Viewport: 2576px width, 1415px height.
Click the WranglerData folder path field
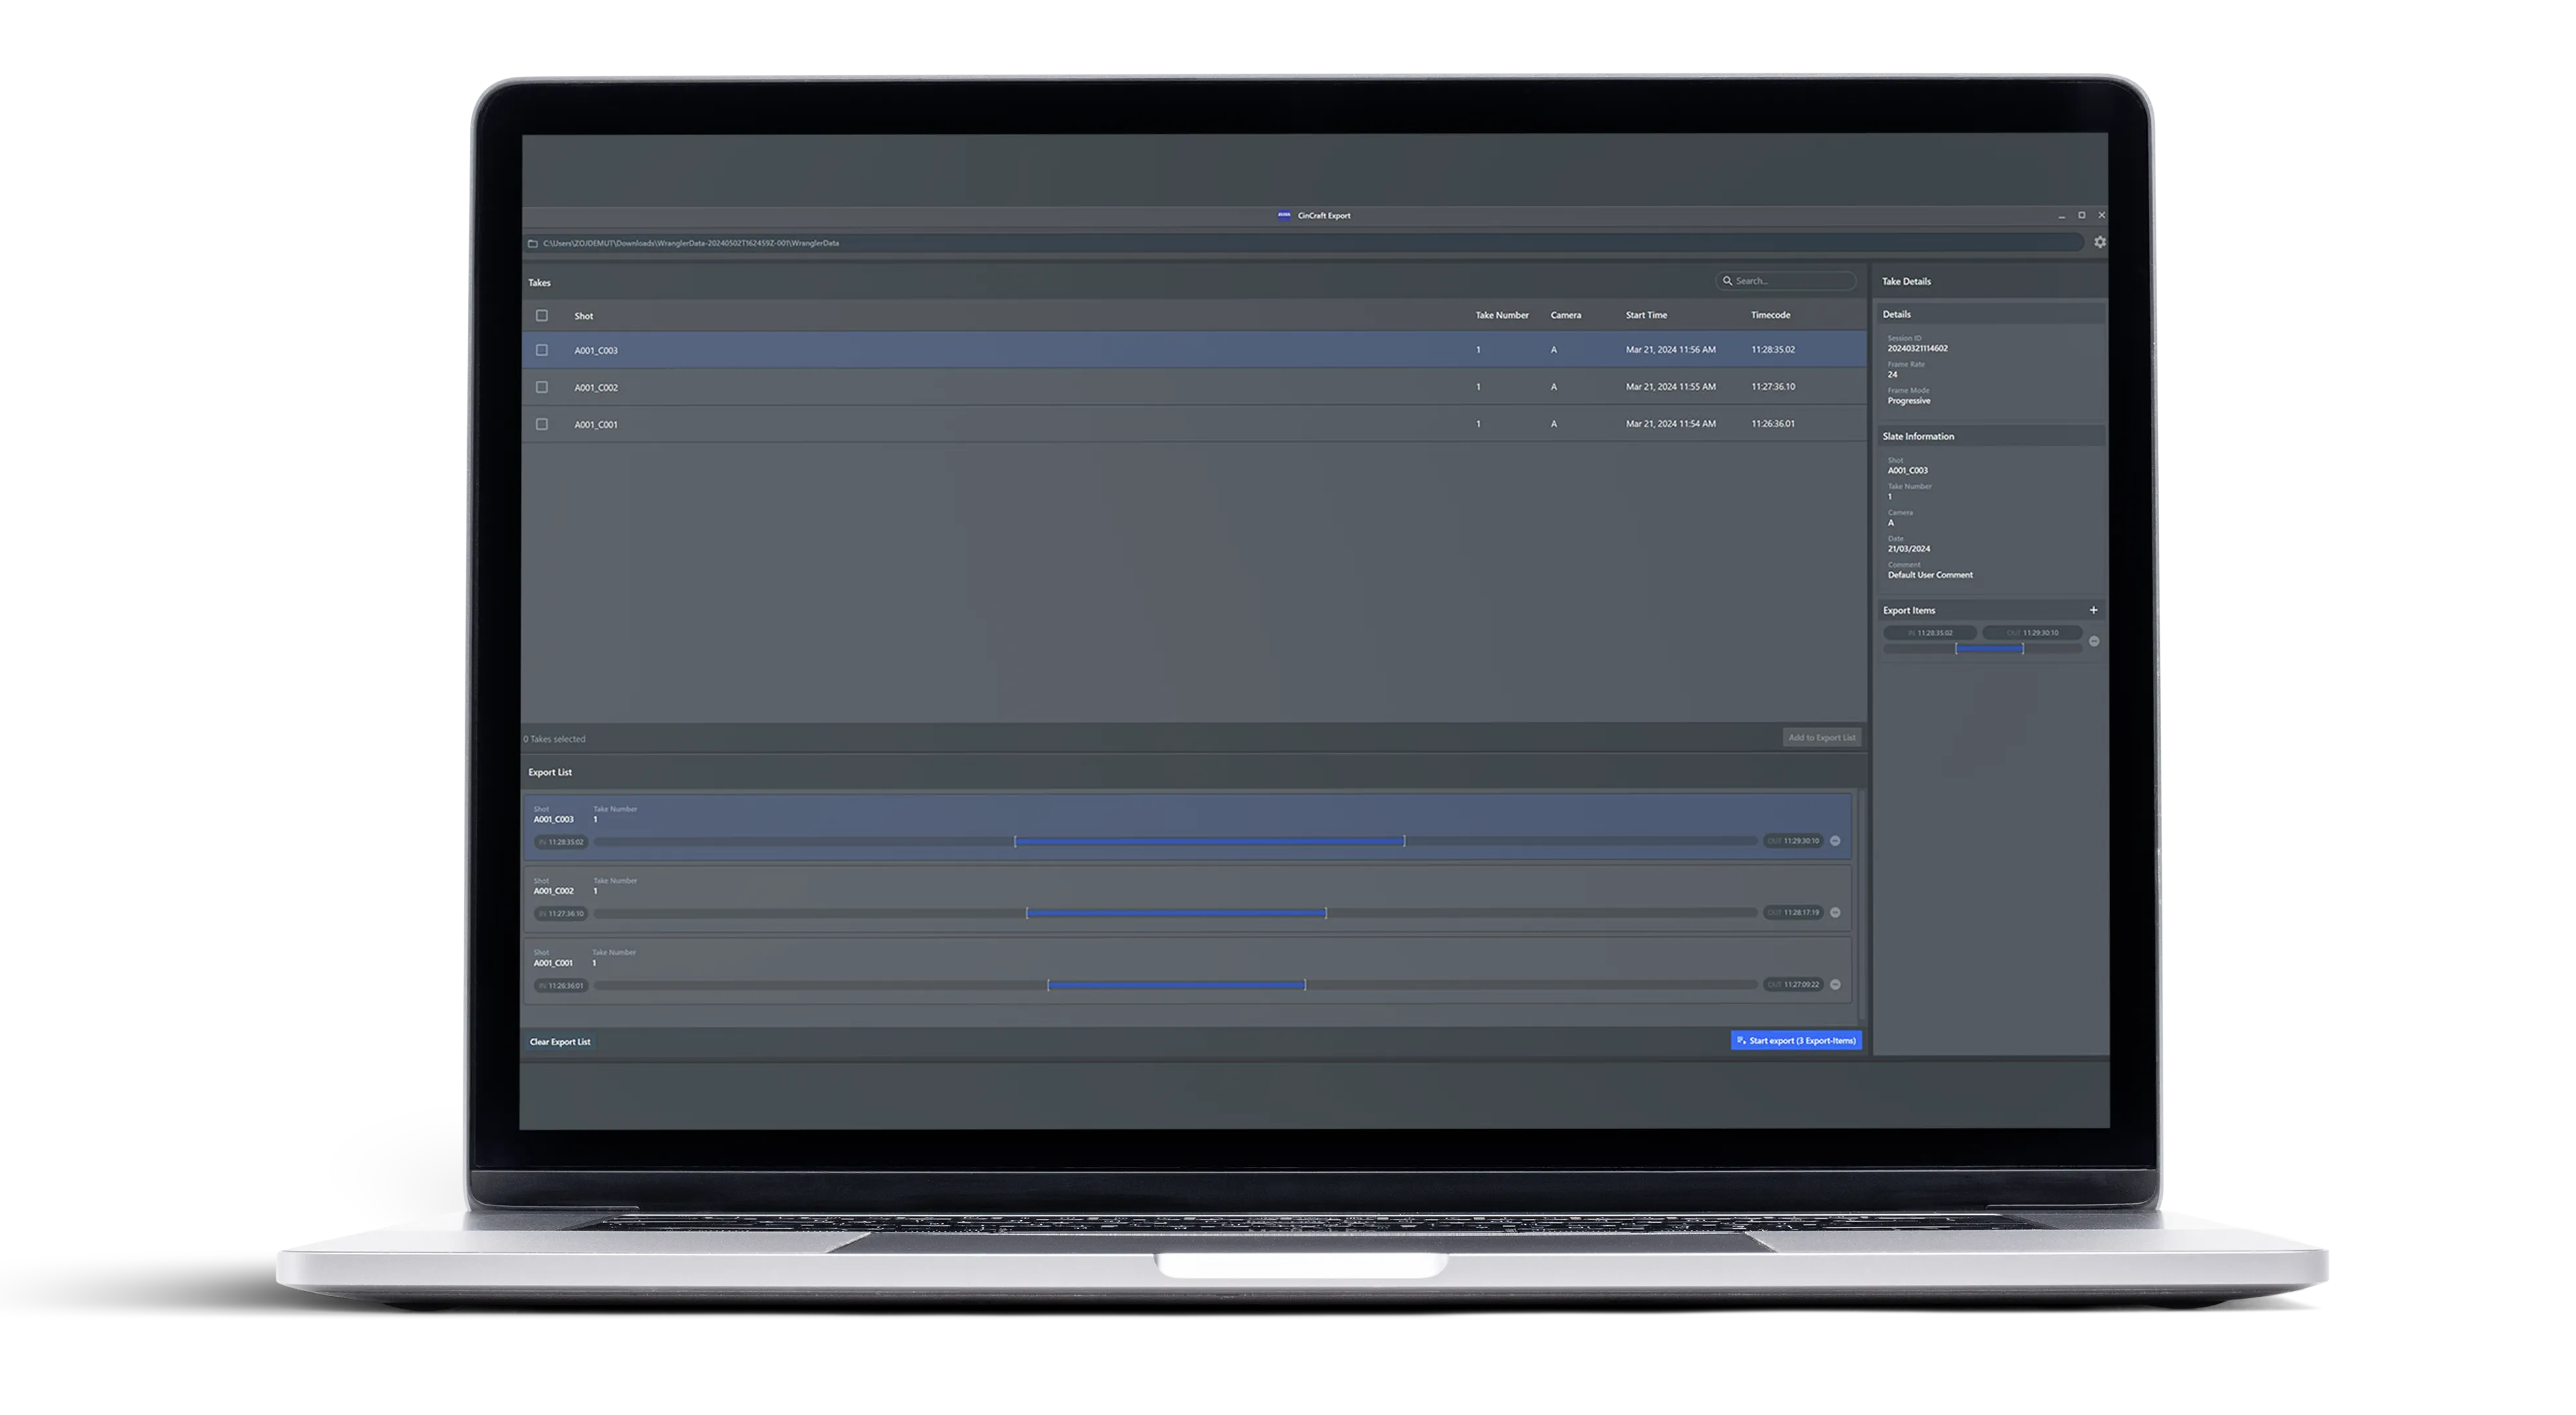pos(1305,243)
